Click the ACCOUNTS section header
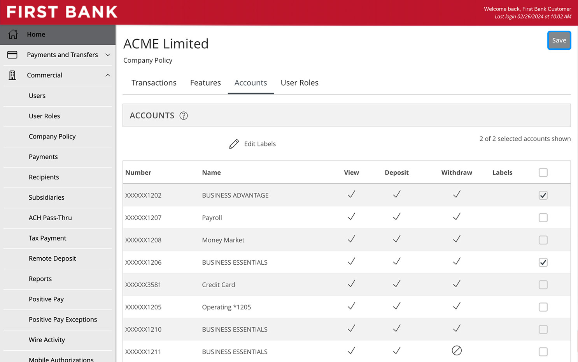578x362 pixels. [x=347, y=116]
